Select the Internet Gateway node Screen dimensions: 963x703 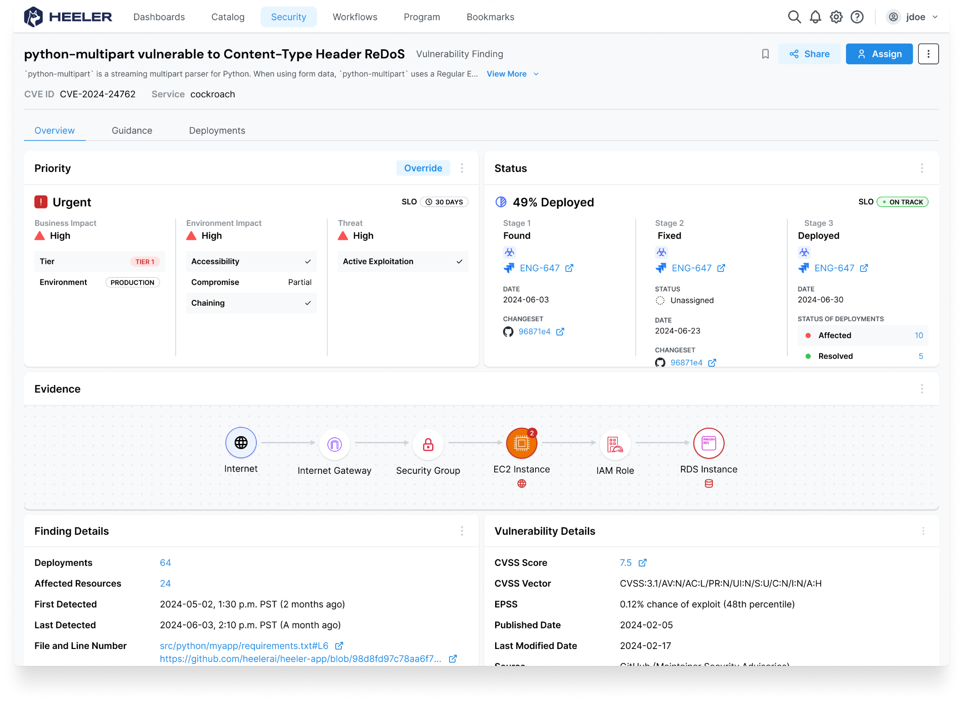[334, 444]
